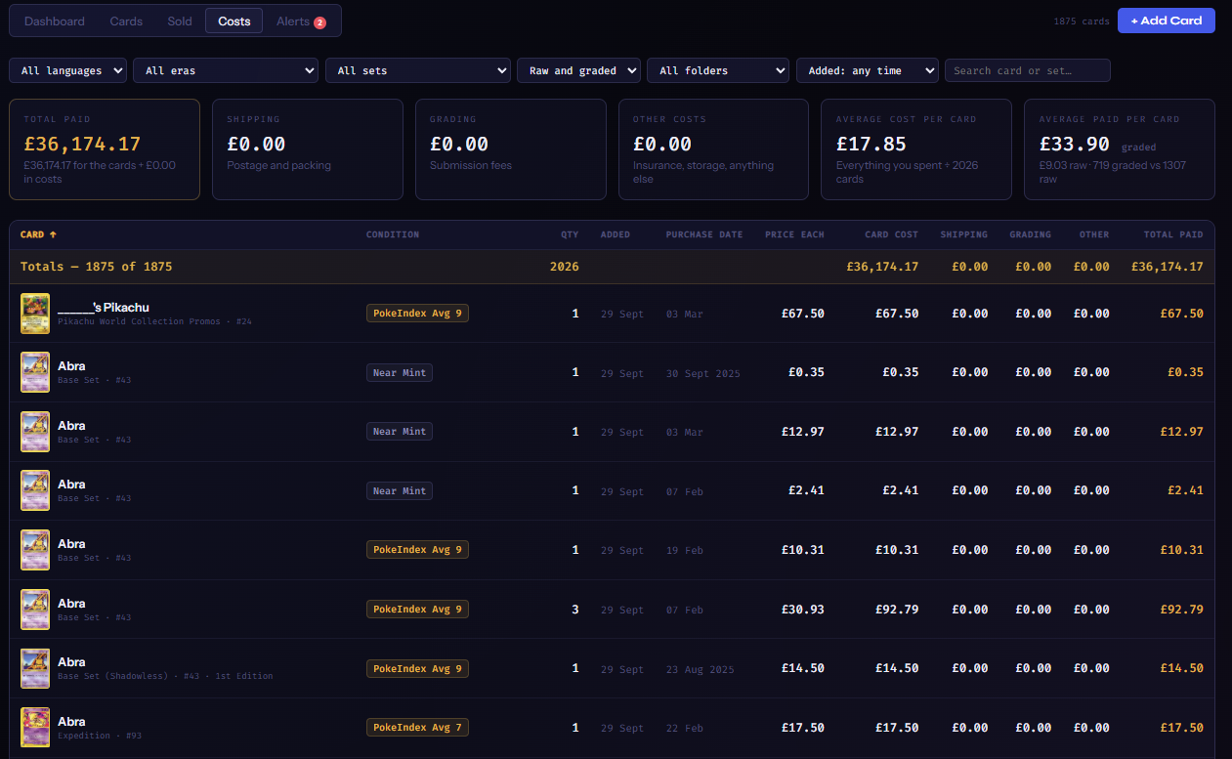Sort by the CARD column header

click(39, 234)
